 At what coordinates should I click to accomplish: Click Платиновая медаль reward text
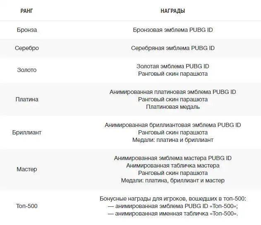click(173, 107)
